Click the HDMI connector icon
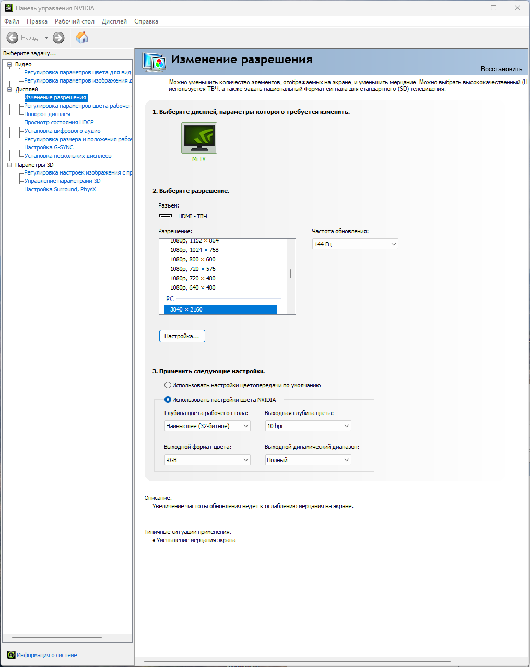530x667 pixels. pos(166,216)
